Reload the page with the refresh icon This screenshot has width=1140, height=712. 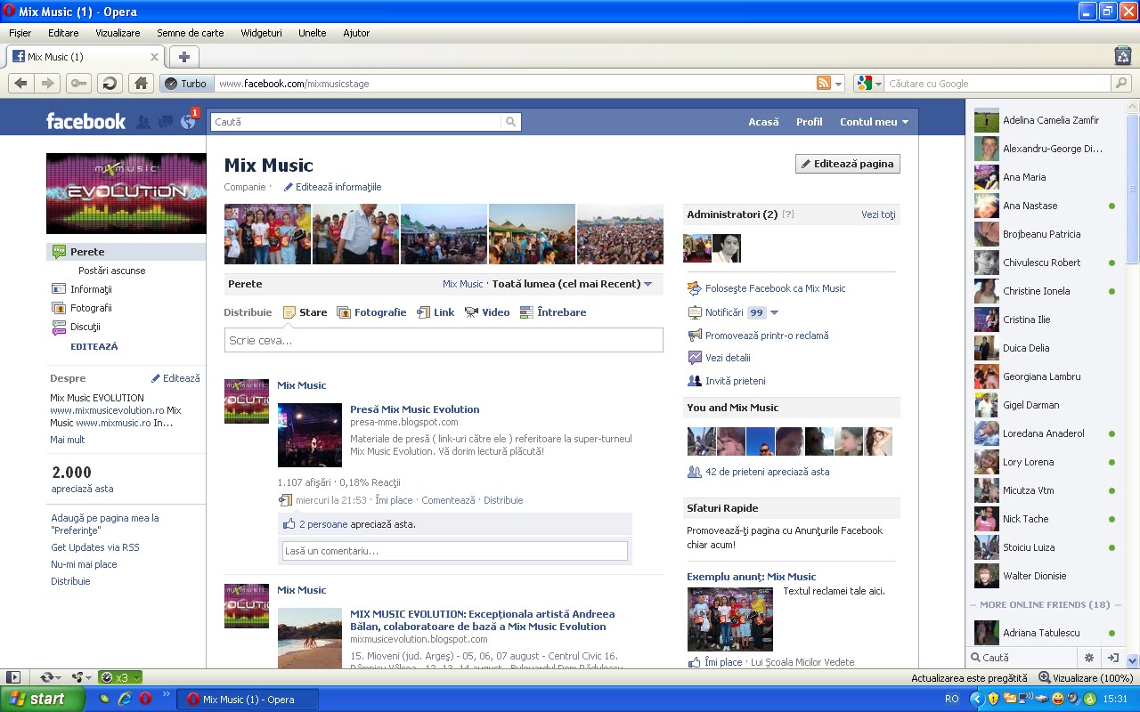point(110,83)
